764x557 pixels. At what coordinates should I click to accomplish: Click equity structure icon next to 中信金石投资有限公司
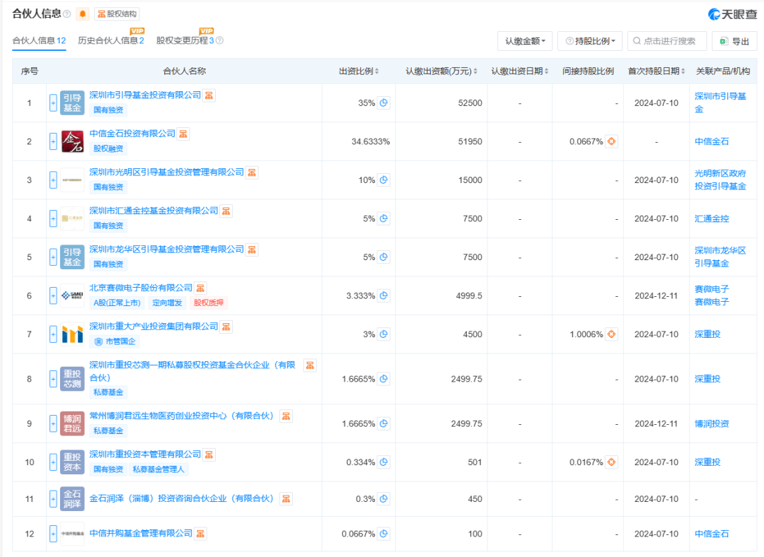[183, 134]
